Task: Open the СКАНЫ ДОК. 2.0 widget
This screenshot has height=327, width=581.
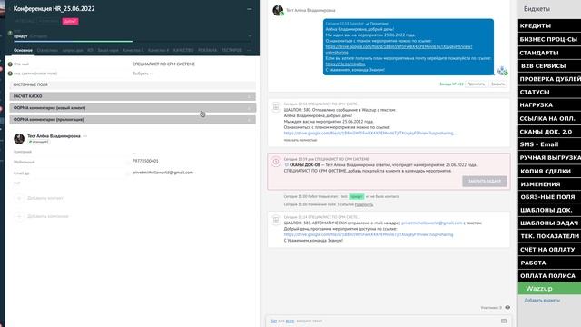Action: [x=549, y=132]
